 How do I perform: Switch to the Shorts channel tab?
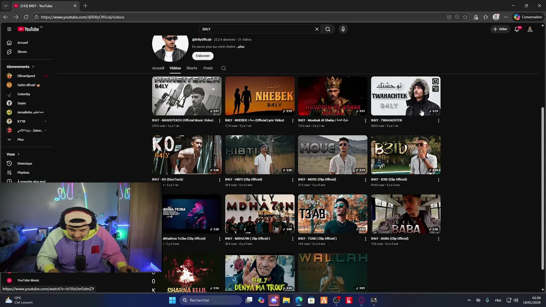point(192,68)
